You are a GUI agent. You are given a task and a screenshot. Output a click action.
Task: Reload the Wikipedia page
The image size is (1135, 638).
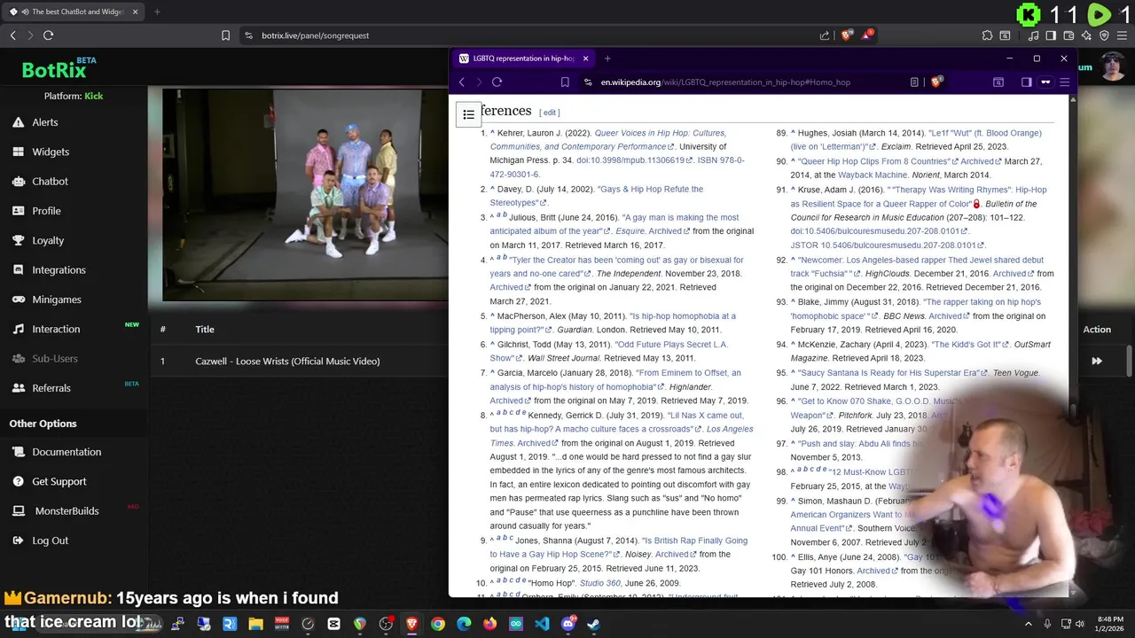497,82
